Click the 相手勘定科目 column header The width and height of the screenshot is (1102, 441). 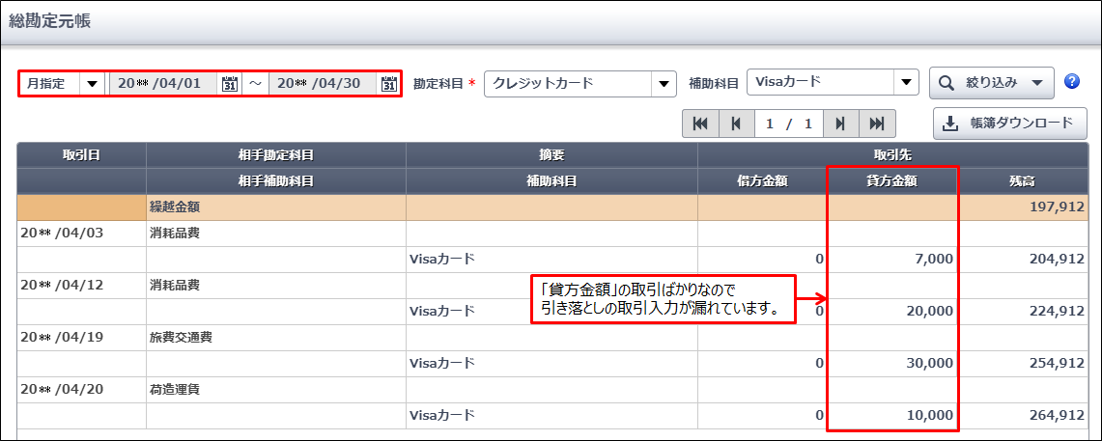tap(276, 155)
